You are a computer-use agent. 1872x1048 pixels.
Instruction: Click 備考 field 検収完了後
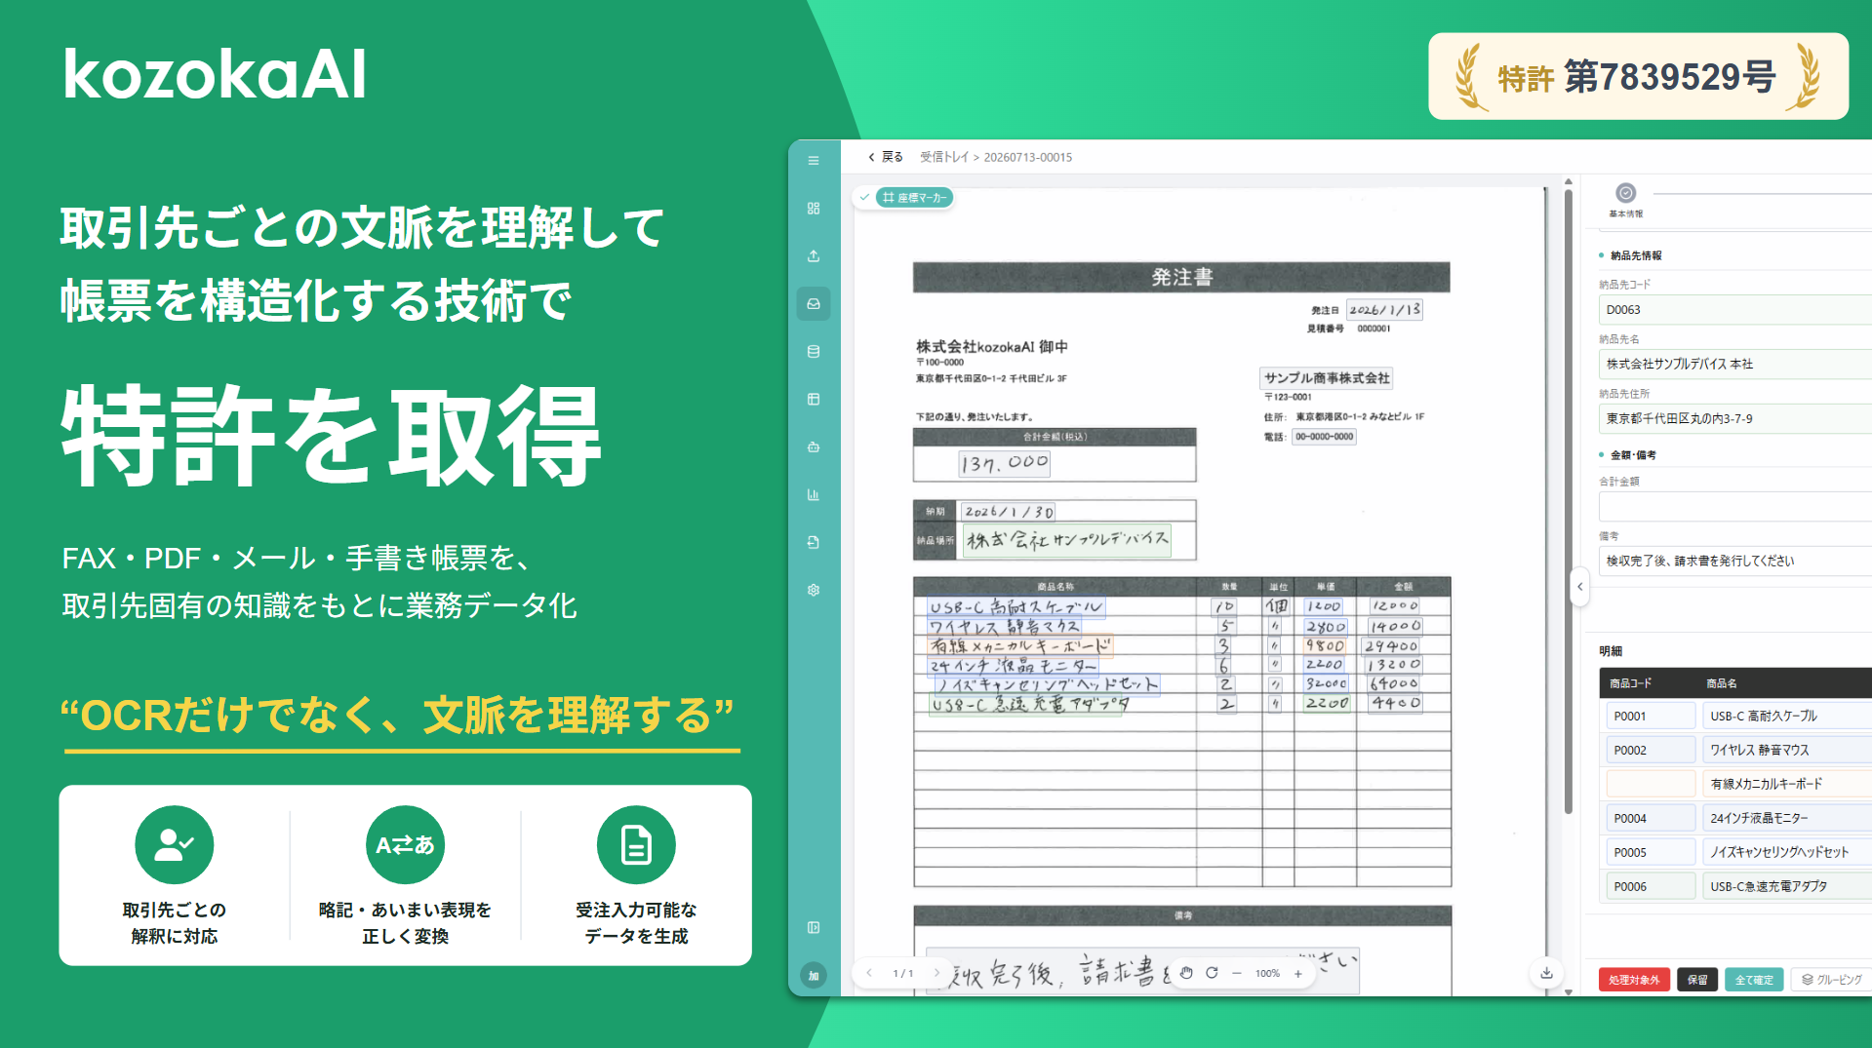click(x=1735, y=561)
